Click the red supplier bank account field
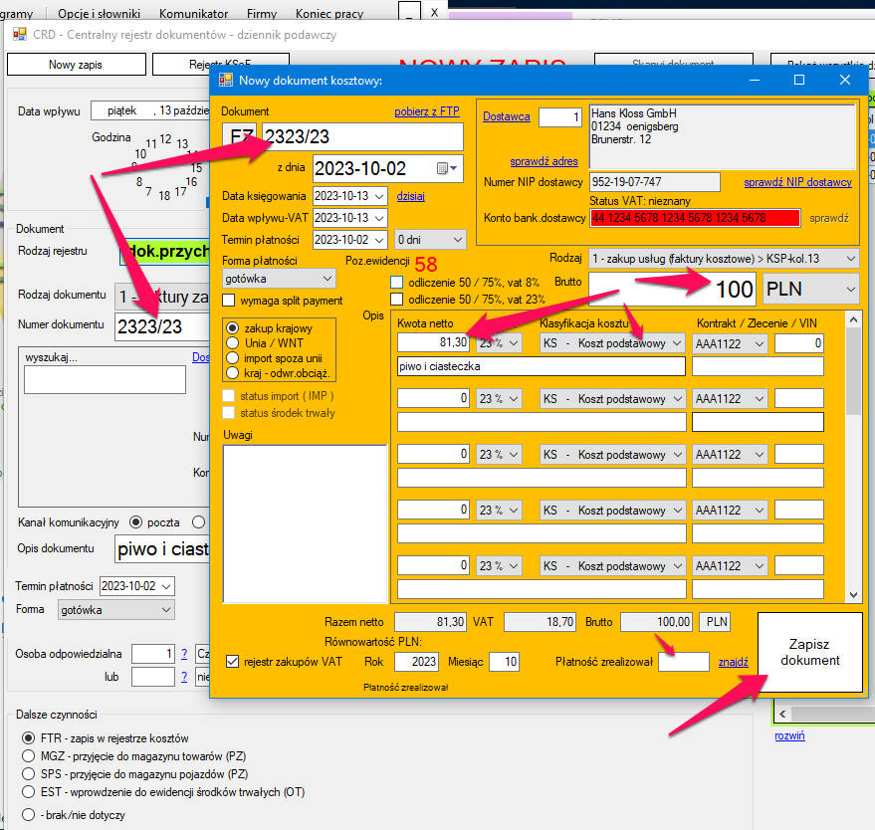The width and height of the screenshot is (875, 830). point(695,218)
